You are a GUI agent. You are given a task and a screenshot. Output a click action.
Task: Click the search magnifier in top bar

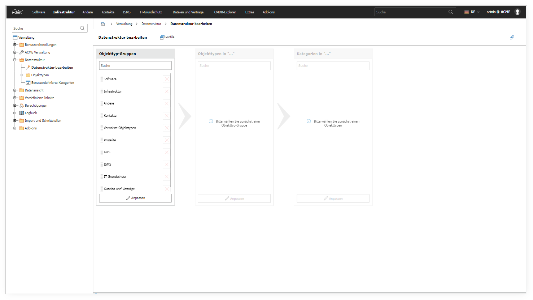451,12
